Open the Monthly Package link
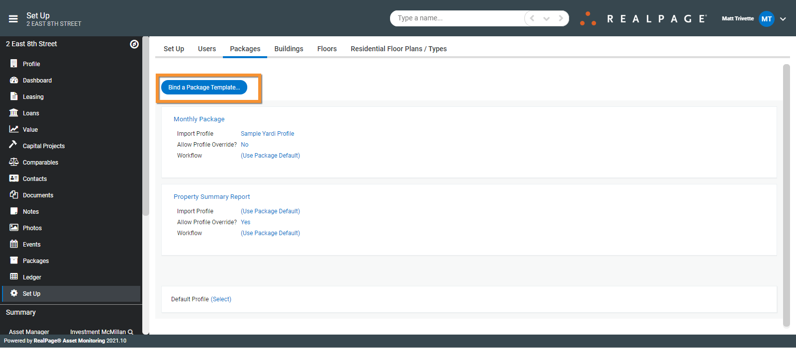796x348 pixels. pyautogui.click(x=199, y=119)
